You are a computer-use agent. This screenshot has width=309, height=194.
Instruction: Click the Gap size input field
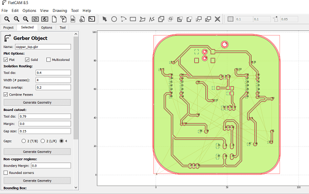[x=45, y=131]
